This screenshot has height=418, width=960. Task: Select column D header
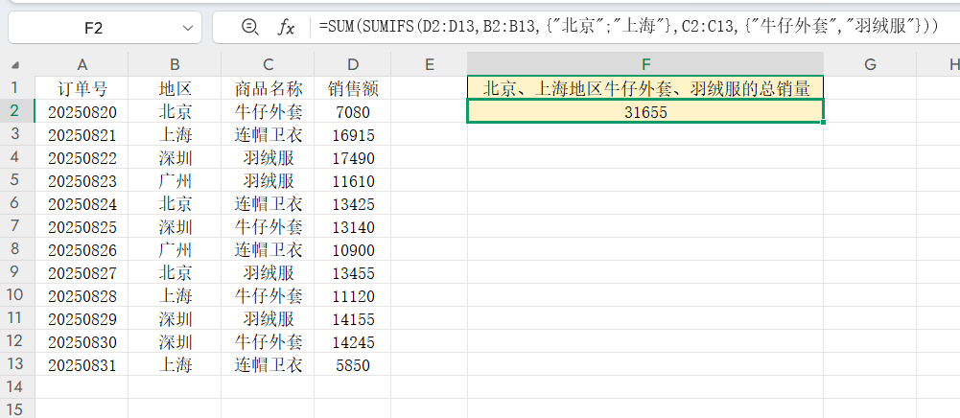click(353, 64)
